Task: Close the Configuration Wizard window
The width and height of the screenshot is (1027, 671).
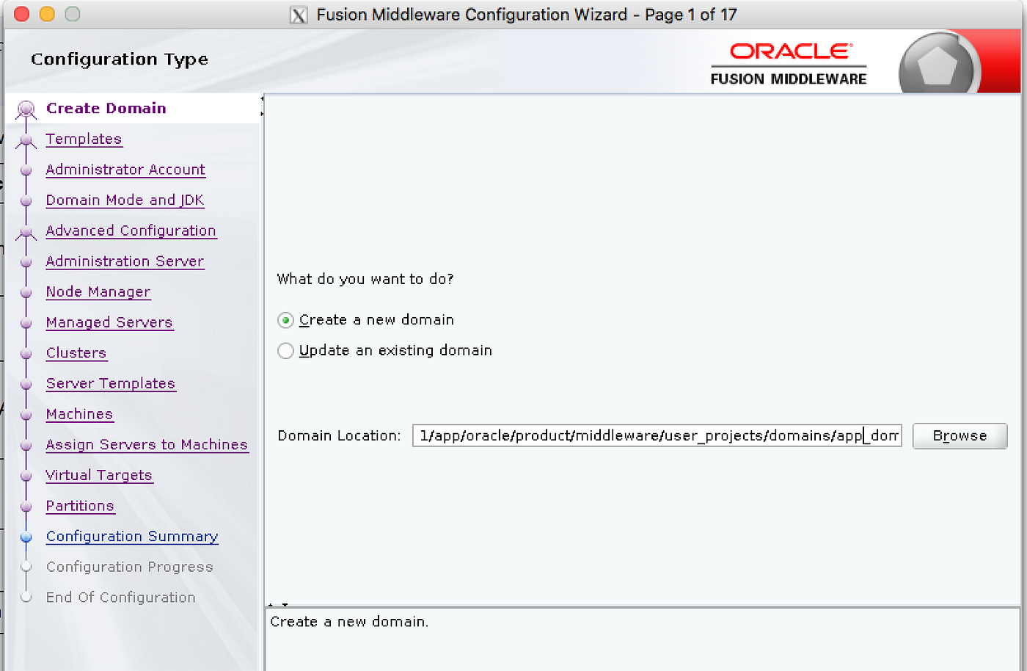Action: (x=22, y=14)
